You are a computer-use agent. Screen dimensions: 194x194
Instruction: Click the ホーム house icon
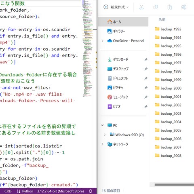(110, 22)
